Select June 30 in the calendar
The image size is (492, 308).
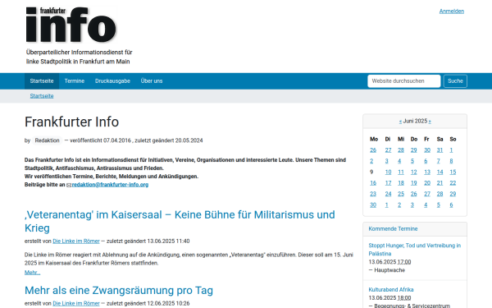click(x=373, y=205)
